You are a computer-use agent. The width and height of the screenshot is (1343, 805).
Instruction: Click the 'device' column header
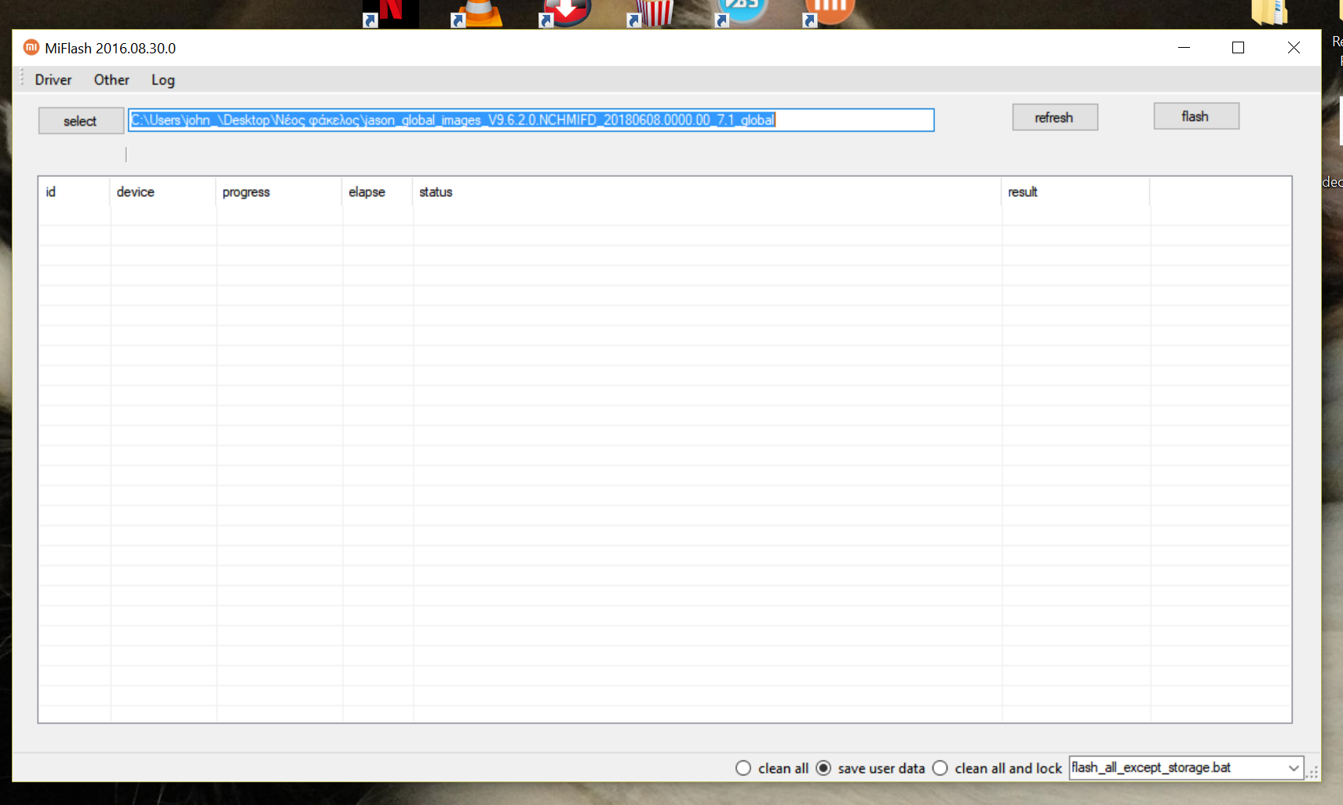(x=162, y=192)
